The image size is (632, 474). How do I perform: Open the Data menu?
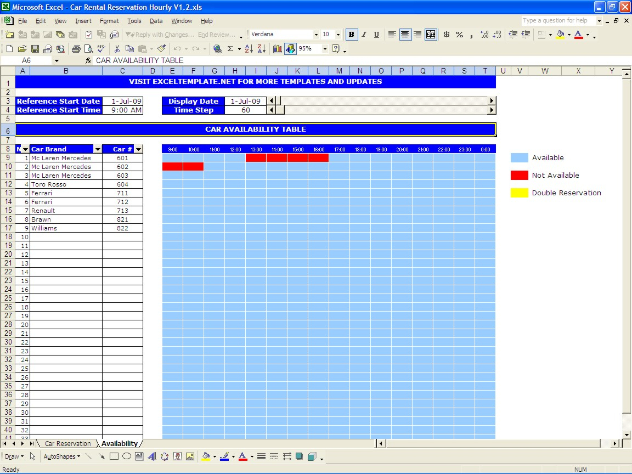coord(156,21)
